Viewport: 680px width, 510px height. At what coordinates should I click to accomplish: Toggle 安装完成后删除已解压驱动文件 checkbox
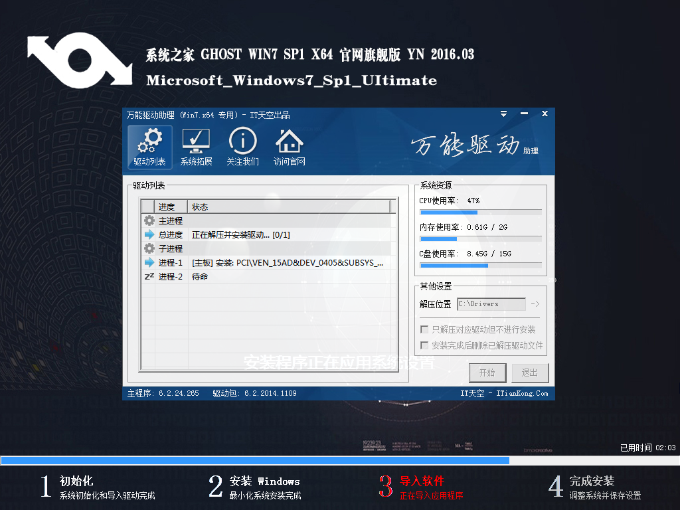coord(424,345)
